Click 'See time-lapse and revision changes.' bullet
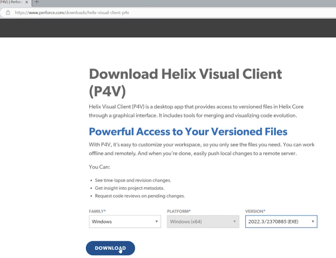The width and height of the screenshot is (336, 258). pos(133,180)
